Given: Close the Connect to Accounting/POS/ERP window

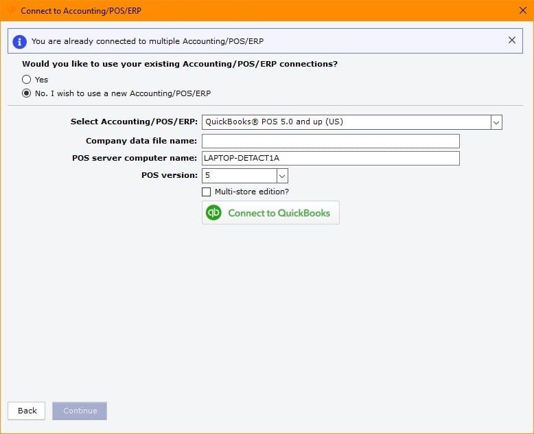Looking at the screenshot, I should point(523,10).
